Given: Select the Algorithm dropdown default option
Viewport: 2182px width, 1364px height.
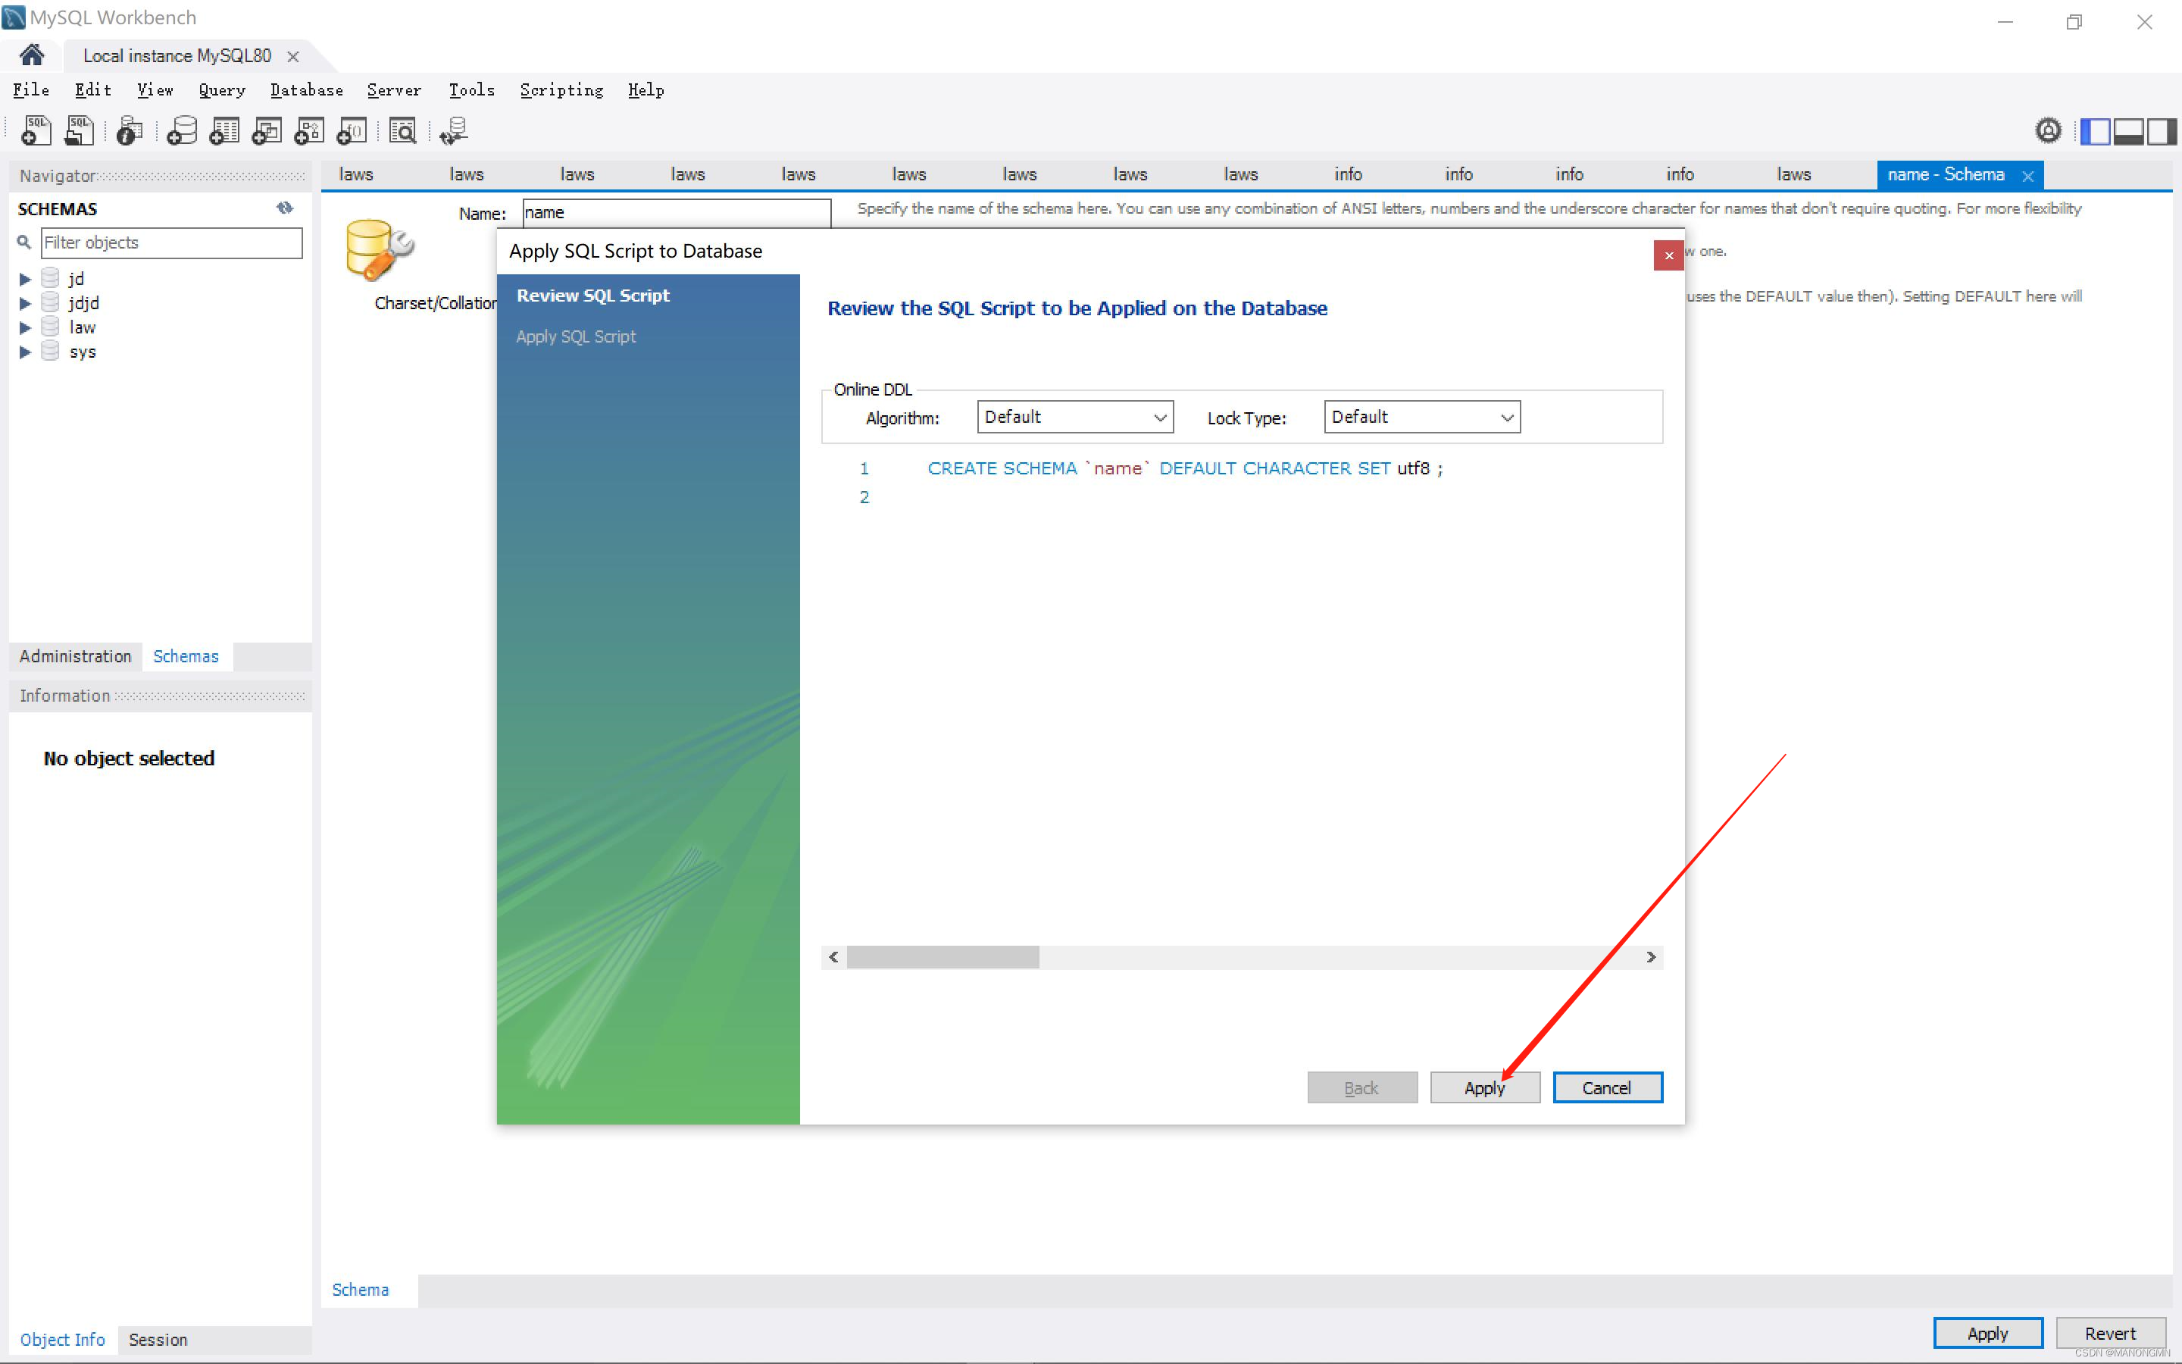Looking at the screenshot, I should (1071, 417).
